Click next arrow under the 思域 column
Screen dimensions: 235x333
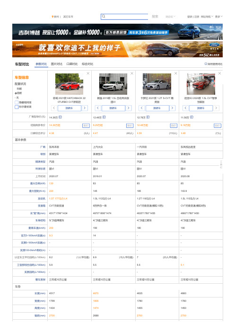[85, 108]
